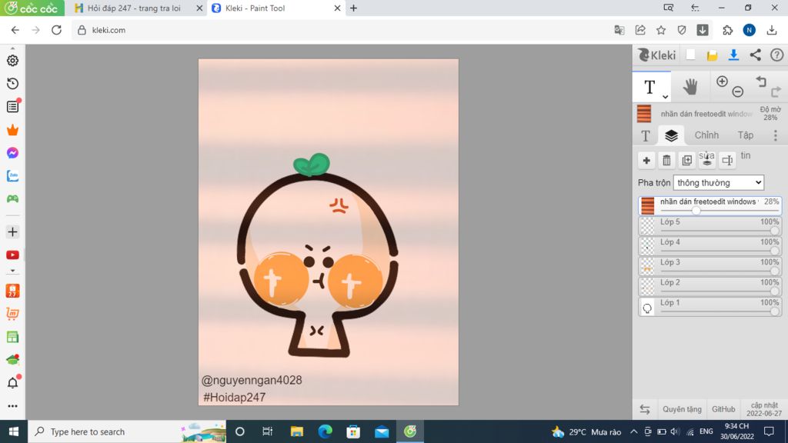Image resolution: width=788 pixels, height=443 pixels.
Task: Select layer Lớp 5
Action: coord(710,225)
